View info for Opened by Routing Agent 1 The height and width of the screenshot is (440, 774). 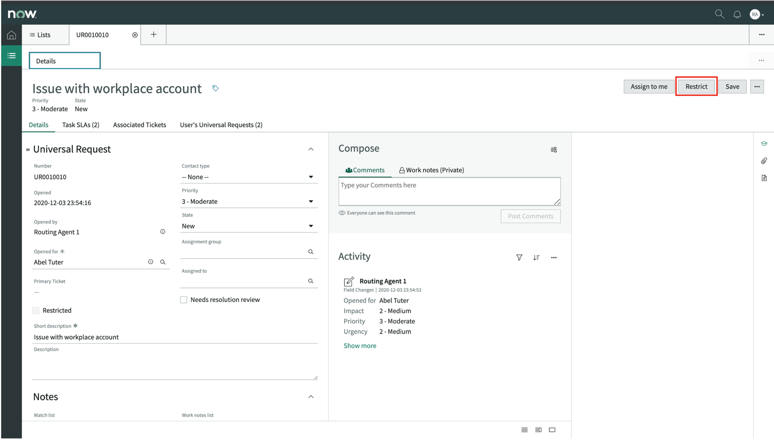pos(163,232)
